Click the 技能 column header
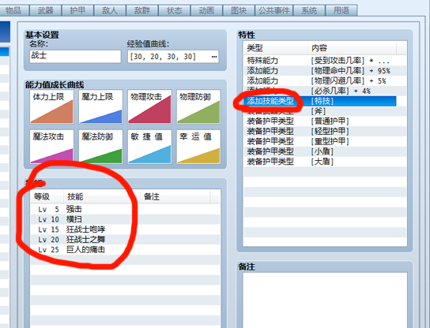Screen dimensions: 430x328 pos(102,196)
